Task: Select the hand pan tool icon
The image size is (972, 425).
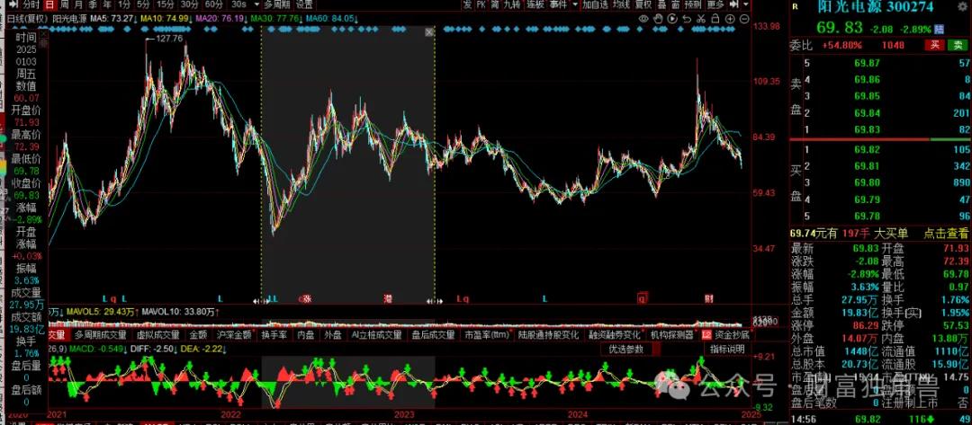Action: click(658, 19)
